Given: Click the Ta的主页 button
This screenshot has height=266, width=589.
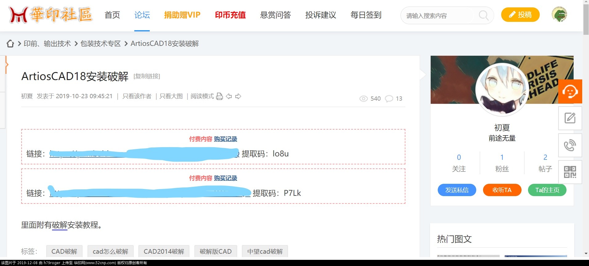Looking at the screenshot, I should (x=547, y=190).
